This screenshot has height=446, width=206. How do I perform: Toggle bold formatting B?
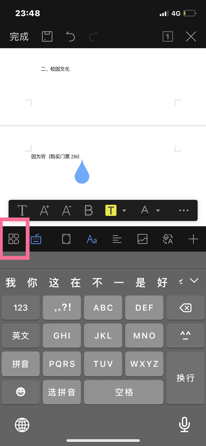point(89,210)
